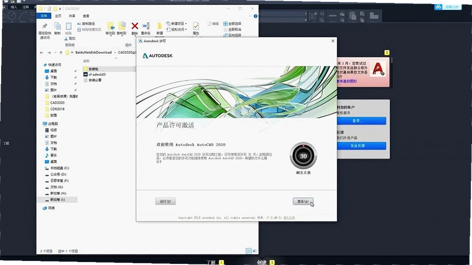Image resolution: width=472 pixels, height=265 pixels.
Task: Click the 30 remaining days counter
Action: [303, 156]
